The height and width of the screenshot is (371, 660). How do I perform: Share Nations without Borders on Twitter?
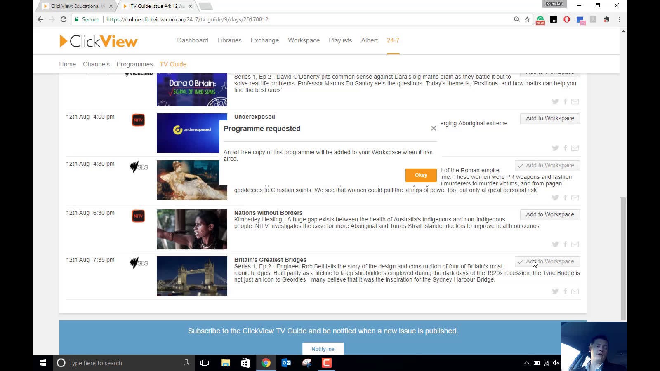(555, 244)
